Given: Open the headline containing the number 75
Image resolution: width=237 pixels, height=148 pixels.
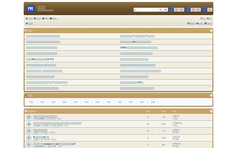Looking at the screenshot, I should click(132, 83).
